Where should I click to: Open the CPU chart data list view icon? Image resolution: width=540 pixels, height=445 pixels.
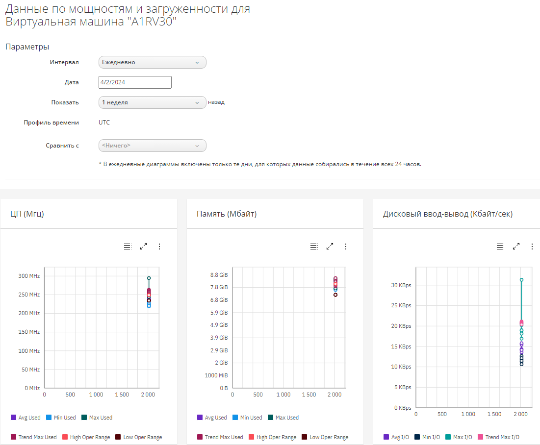(128, 247)
